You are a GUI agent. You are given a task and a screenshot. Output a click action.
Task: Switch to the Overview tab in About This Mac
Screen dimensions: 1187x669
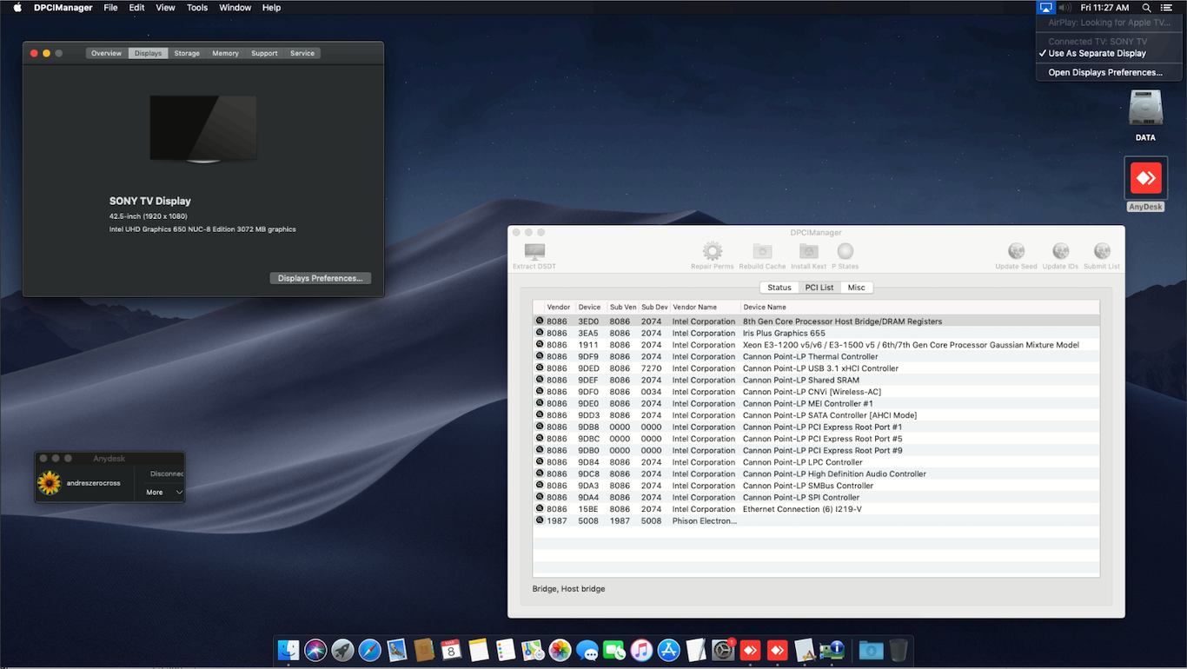(107, 53)
